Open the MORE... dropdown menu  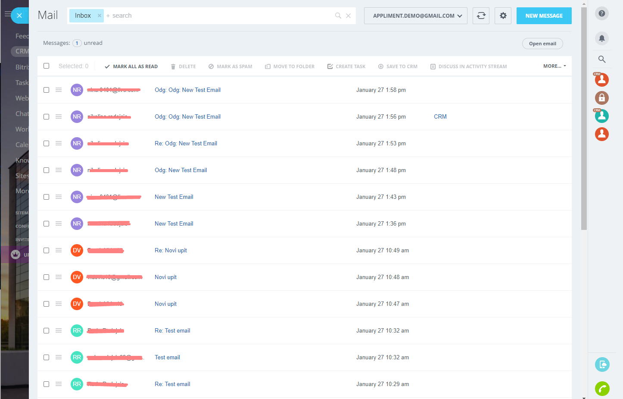(x=554, y=66)
